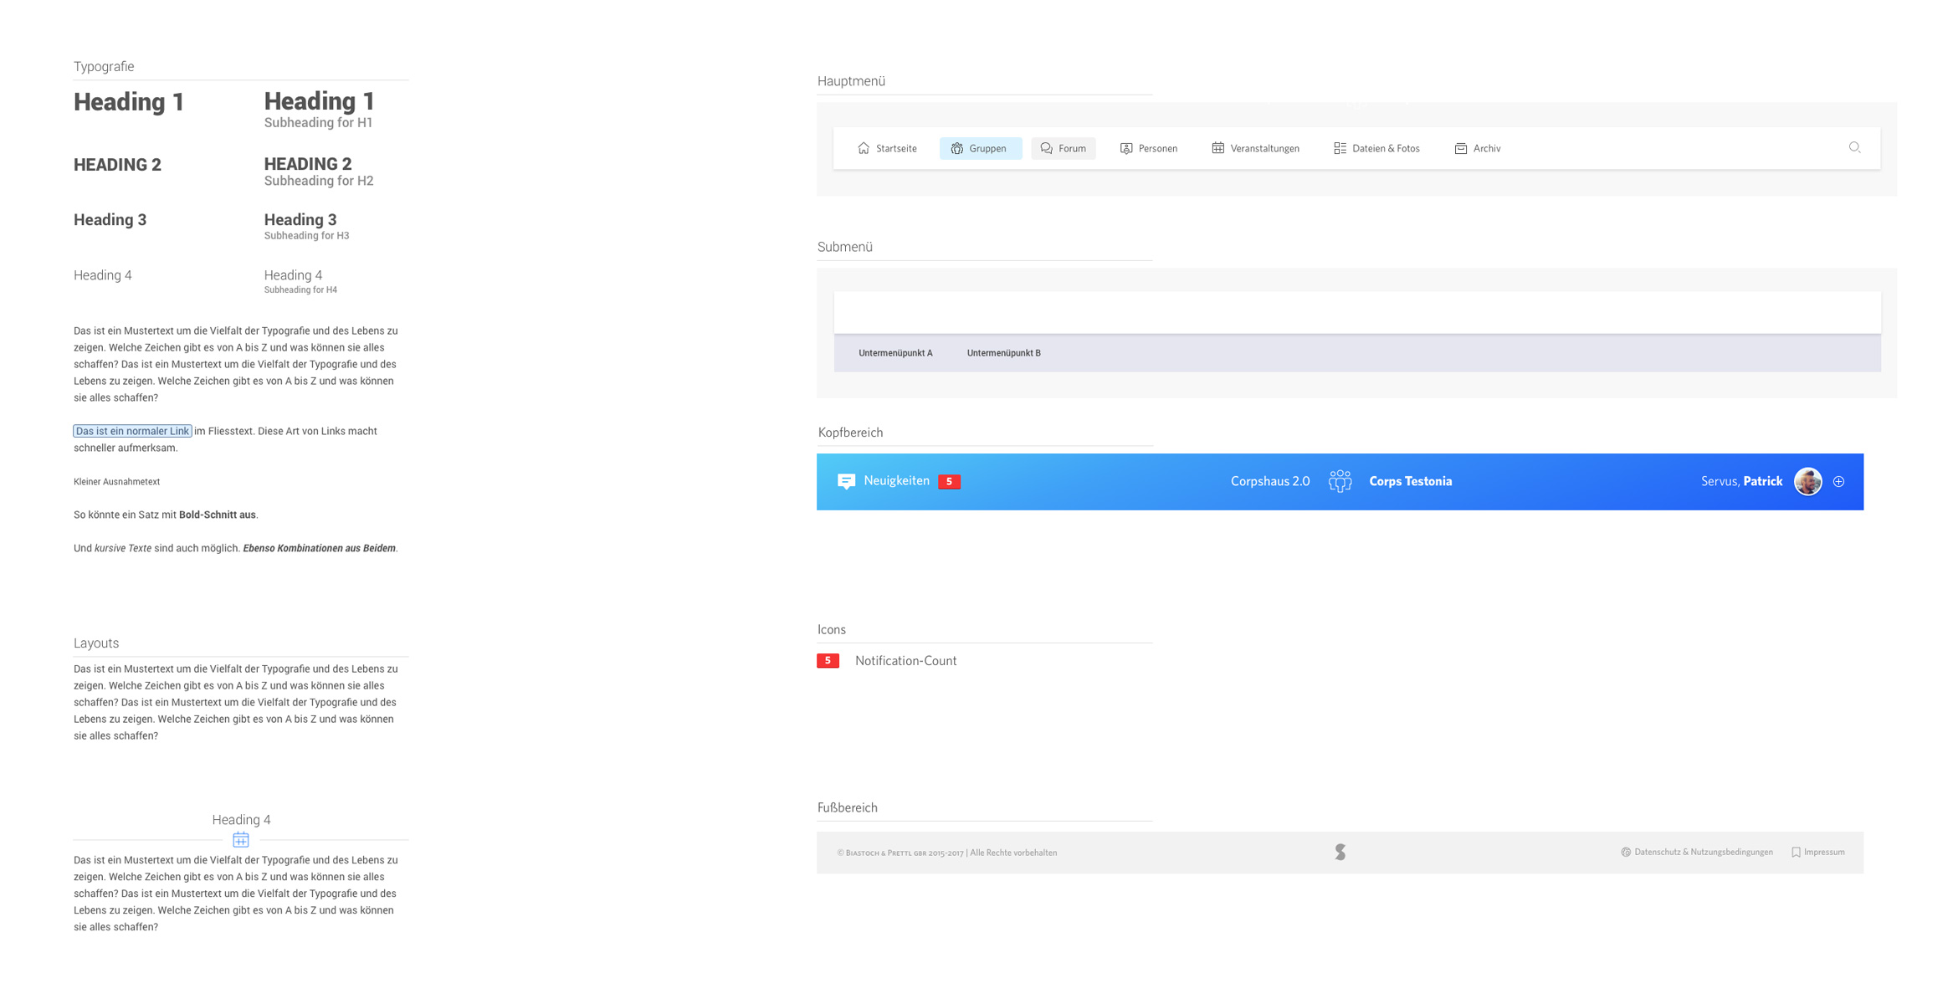
Task: Select Untermenüpunkt B in submenu
Action: point(1003,353)
